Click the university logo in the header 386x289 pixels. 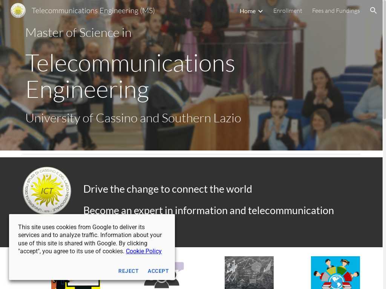pyautogui.click(x=18, y=11)
